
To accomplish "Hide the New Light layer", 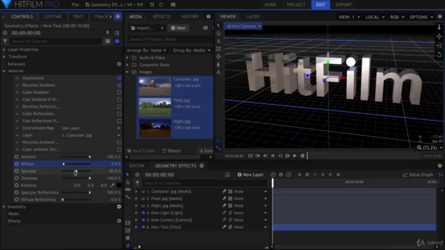I will [143, 212].
